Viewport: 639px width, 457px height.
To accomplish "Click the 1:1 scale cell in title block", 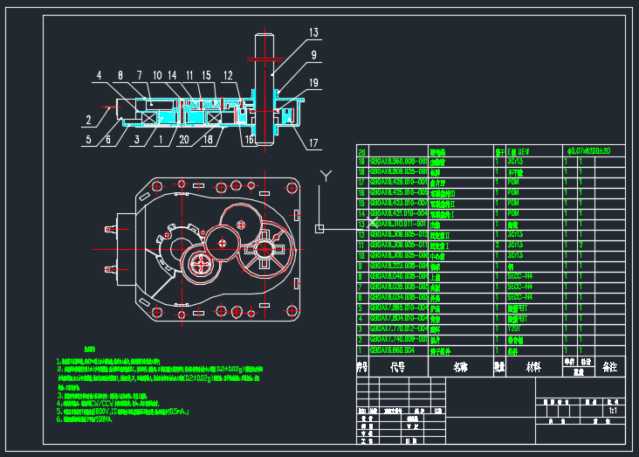I will tap(612, 410).
